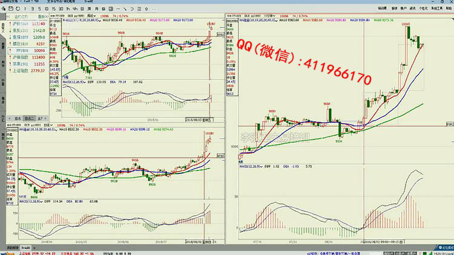Click the 9534 low label on right chart
Screen dimensions: 454x255
339,141
